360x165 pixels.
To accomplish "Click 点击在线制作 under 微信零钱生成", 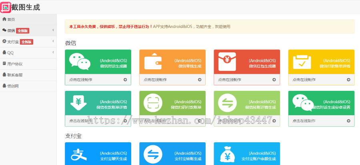I will [x=155, y=80].
